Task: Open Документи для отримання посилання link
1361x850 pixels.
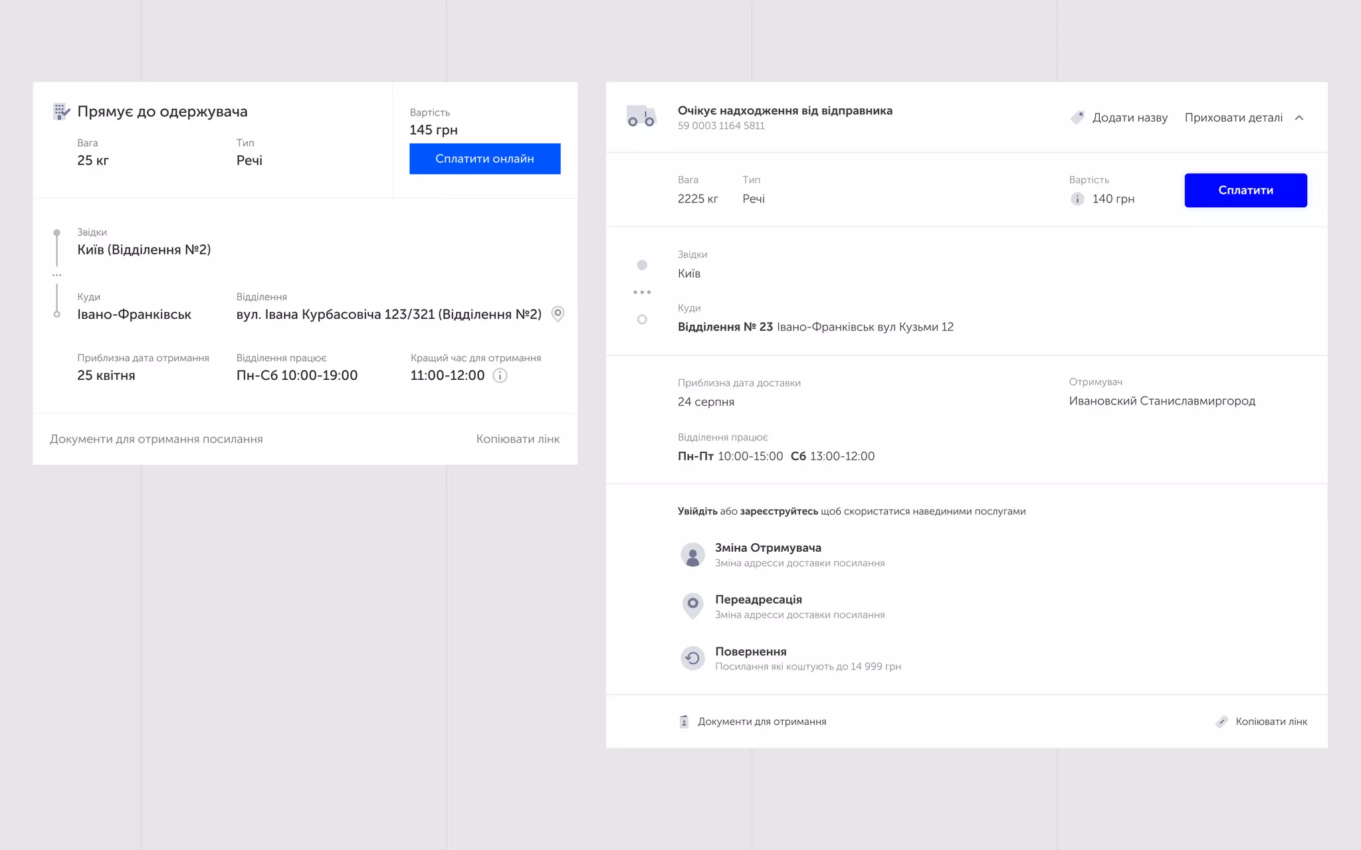Action: click(156, 439)
